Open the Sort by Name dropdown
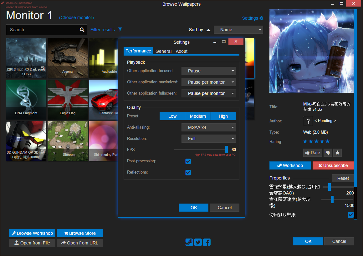 pyautogui.click(x=238, y=30)
